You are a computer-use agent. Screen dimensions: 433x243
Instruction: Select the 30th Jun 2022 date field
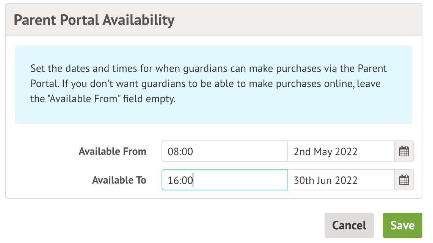click(x=341, y=180)
